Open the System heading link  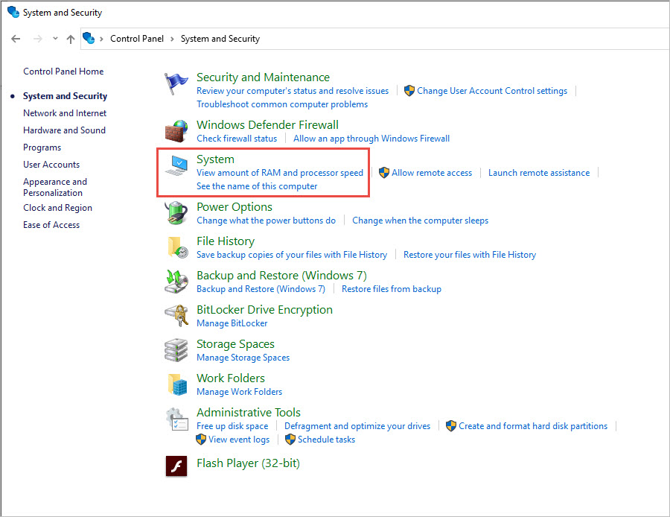coord(215,159)
